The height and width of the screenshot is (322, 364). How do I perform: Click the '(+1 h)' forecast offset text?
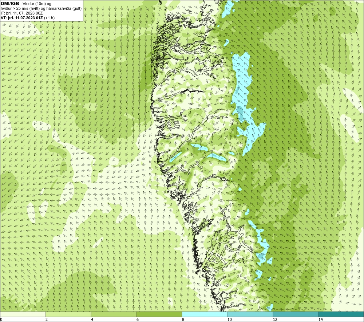point(49,18)
